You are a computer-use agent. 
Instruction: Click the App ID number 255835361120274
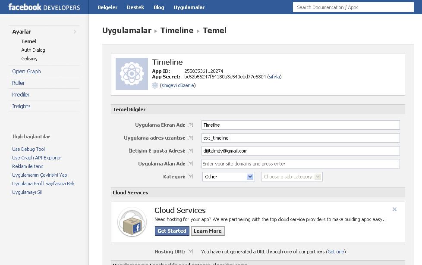click(204, 71)
